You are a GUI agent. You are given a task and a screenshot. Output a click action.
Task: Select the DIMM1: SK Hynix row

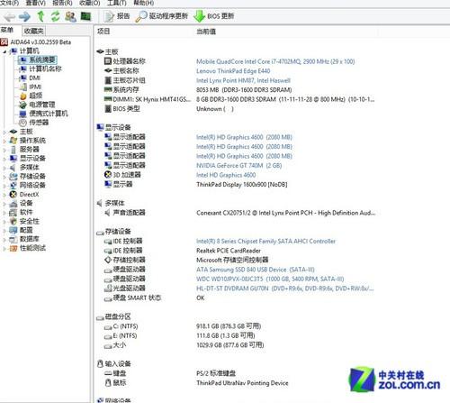pos(239,99)
